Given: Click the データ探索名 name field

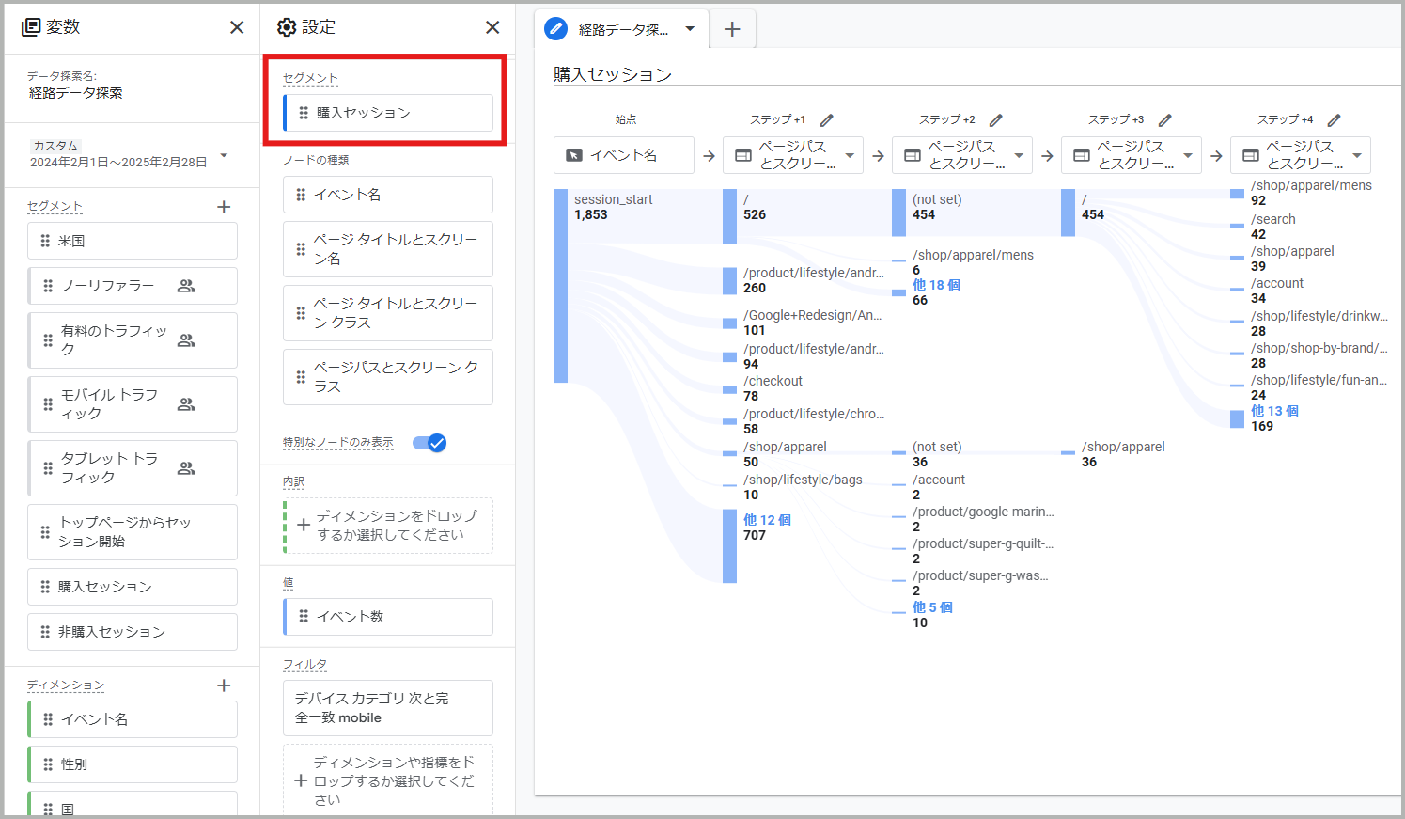Looking at the screenshot, I should (76, 93).
